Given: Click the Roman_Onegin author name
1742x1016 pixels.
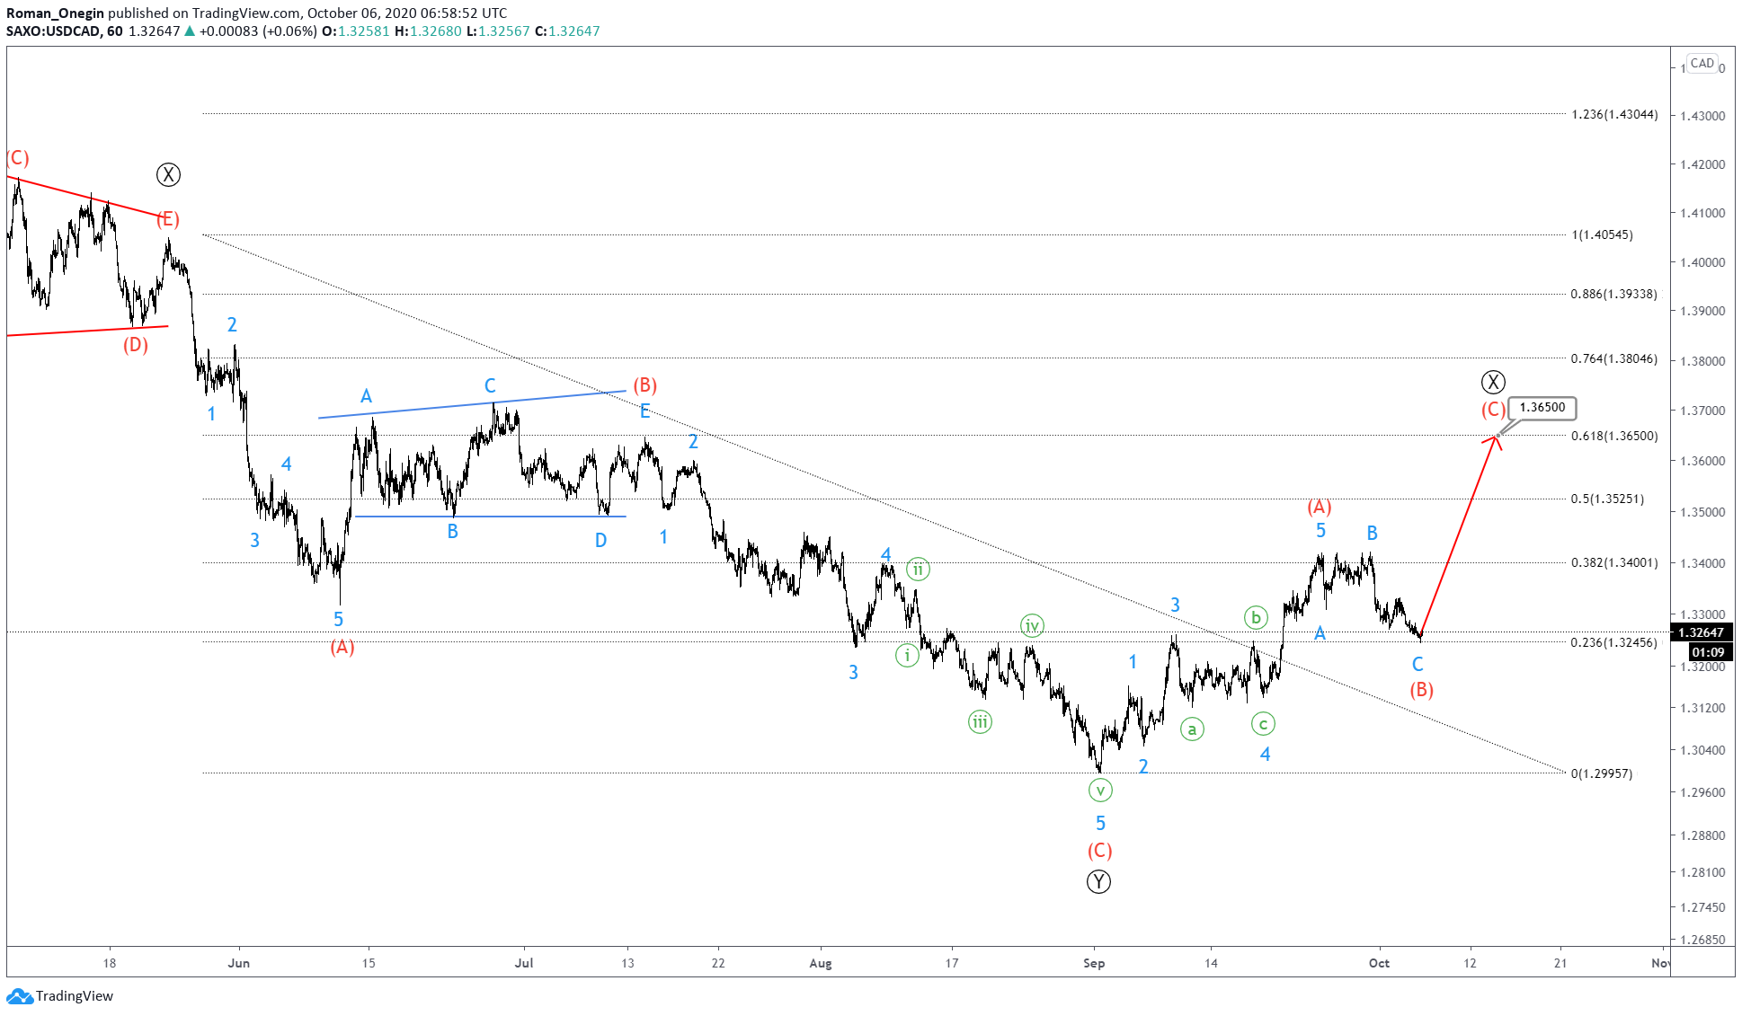Looking at the screenshot, I should pos(55,13).
